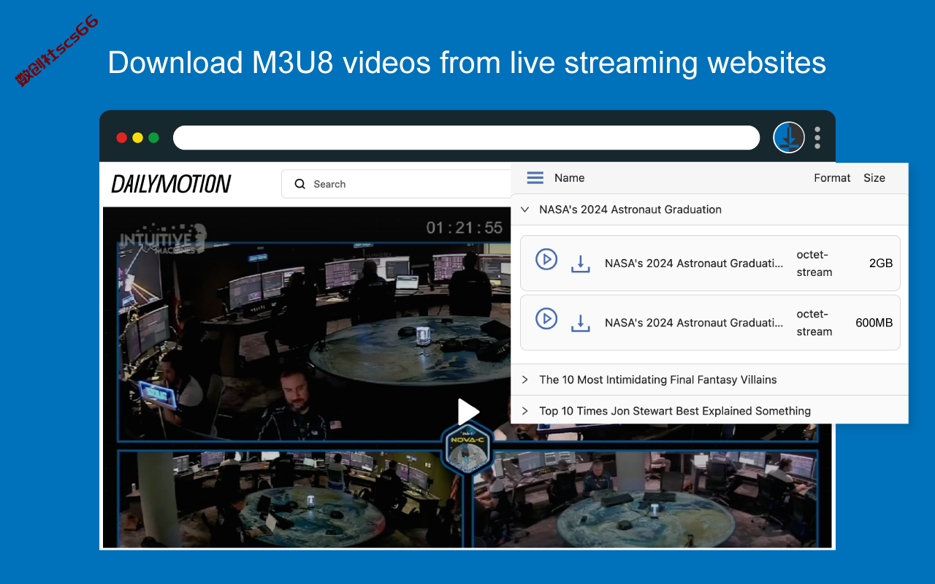The image size is (935, 584).
Task: Download the 2GB NASA Astronaut Graduation file
Action: [581, 264]
